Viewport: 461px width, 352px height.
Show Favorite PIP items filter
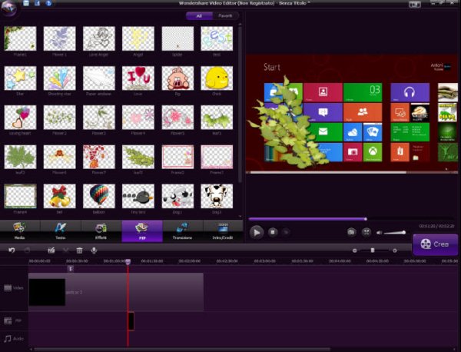point(225,16)
